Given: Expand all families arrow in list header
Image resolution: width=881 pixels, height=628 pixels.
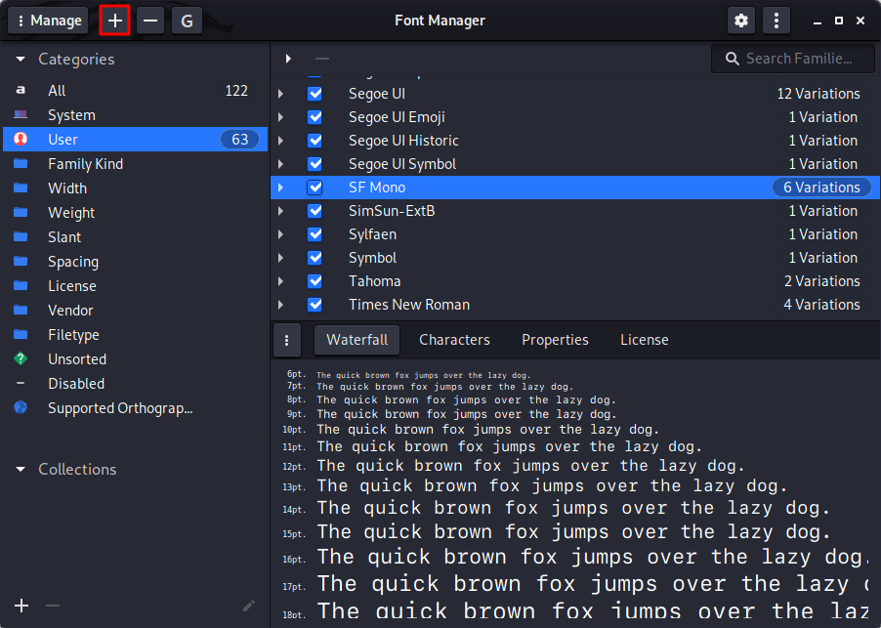Looking at the screenshot, I should pyautogui.click(x=288, y=59).
